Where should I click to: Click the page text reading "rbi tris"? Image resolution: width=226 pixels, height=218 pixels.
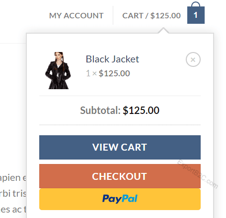[x=13, y=193]
